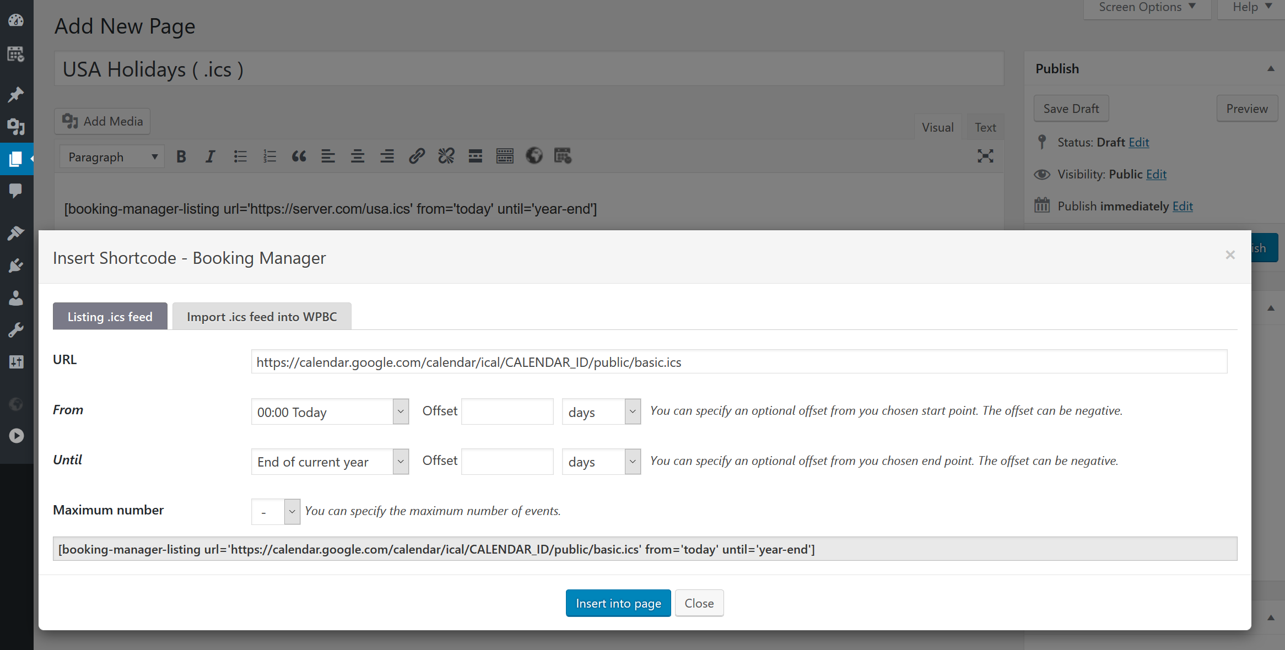The height and width of the screenshot is (650, 1285).
Task: Open the Comments sidebar icon
Action: tap(16, 191)
